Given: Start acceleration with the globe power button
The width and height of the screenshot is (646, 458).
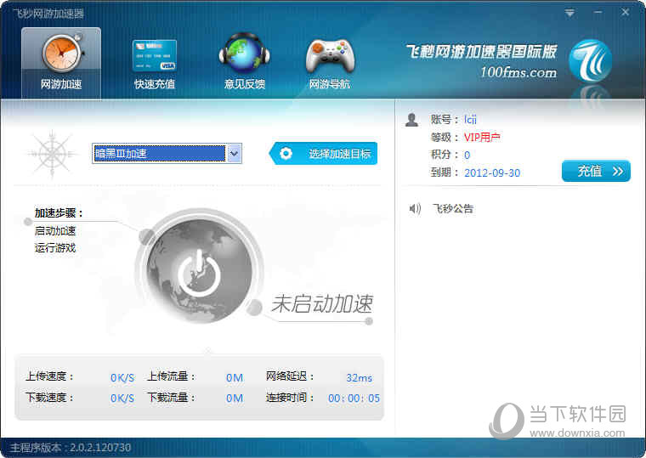Looking at the screenshot, I should tap(200, 271).
